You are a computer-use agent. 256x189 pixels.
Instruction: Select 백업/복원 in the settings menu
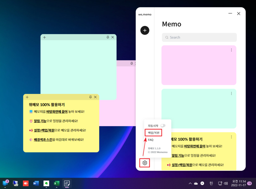pos(153,133)
